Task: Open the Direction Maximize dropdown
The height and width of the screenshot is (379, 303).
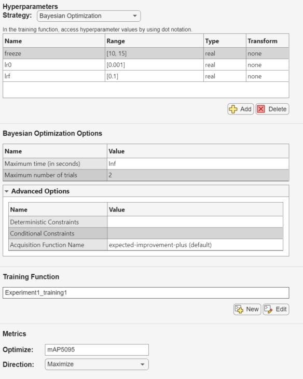Action: [x=97, y=364]
